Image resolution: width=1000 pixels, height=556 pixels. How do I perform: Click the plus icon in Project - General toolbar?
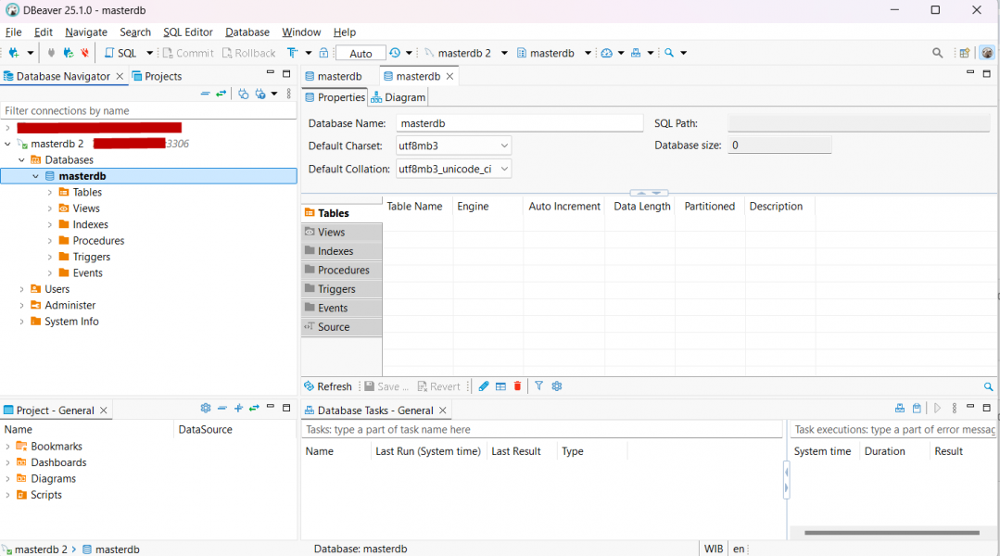(x=238, y=408)
